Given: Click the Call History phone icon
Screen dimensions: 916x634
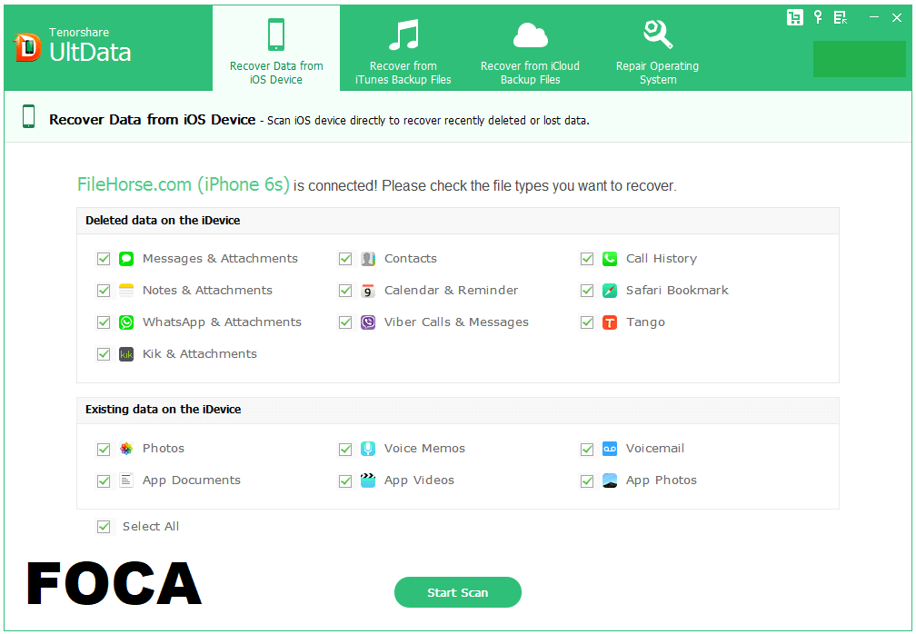Looking at the screenshot, I should pyautogui.click(x=610, y=259).
